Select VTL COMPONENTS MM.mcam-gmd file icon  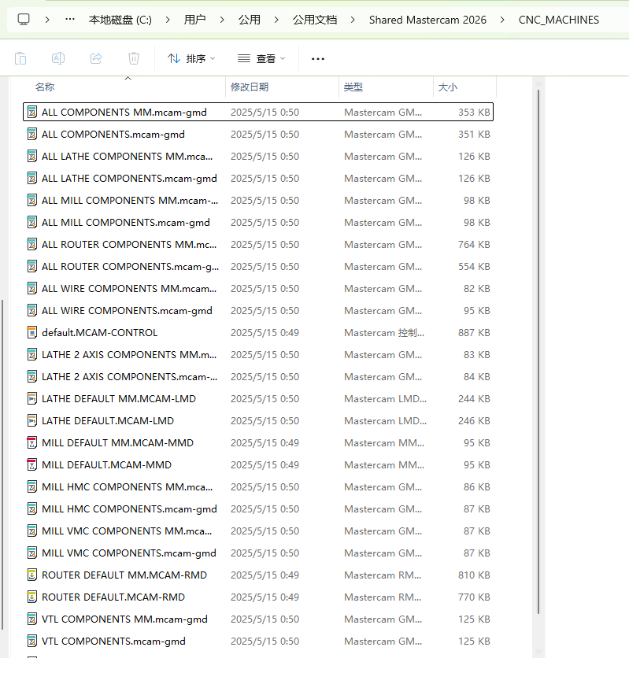point(31,619)
